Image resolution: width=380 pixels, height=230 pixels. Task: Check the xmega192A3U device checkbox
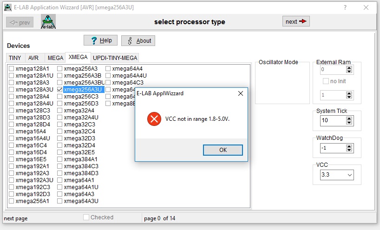click(12, 180)
